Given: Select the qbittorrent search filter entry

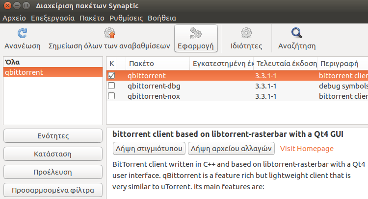Looking at the screenshot, I should coord(53,72).
